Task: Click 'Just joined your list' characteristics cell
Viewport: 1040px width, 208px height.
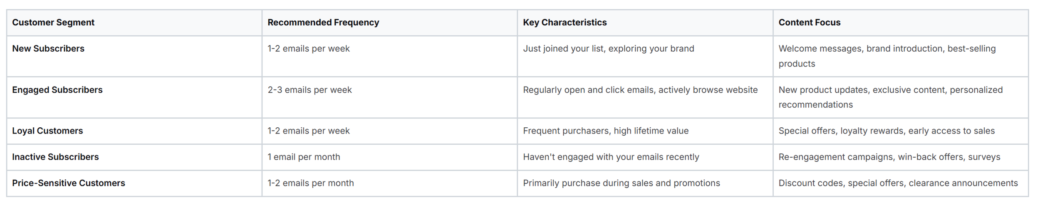Action: point(608,49)
